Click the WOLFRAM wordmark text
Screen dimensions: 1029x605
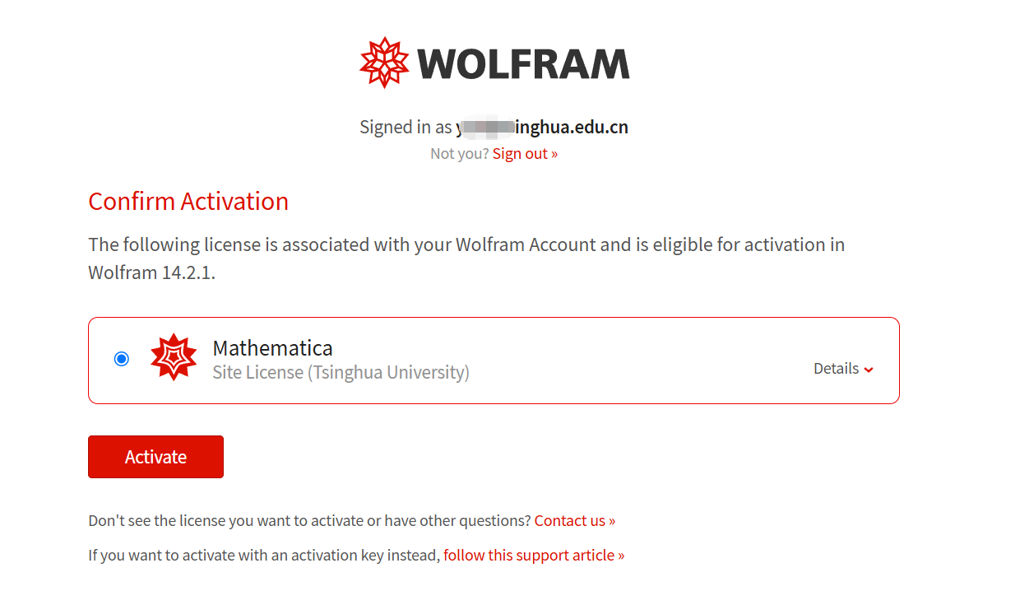pos(523,64)
